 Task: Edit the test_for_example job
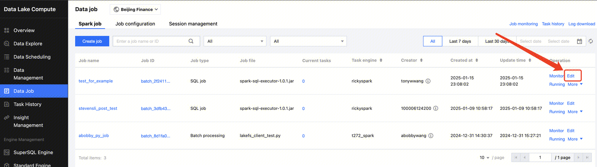(x=571, y=76)
